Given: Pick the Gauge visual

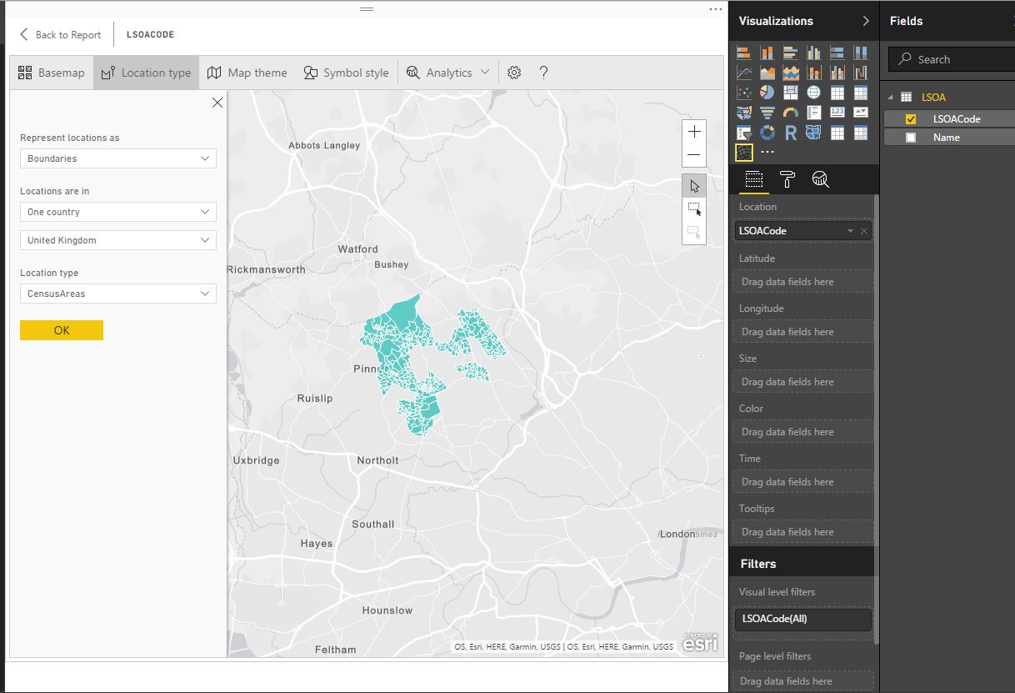Looking at the screenshot, I should click(791, 113).
